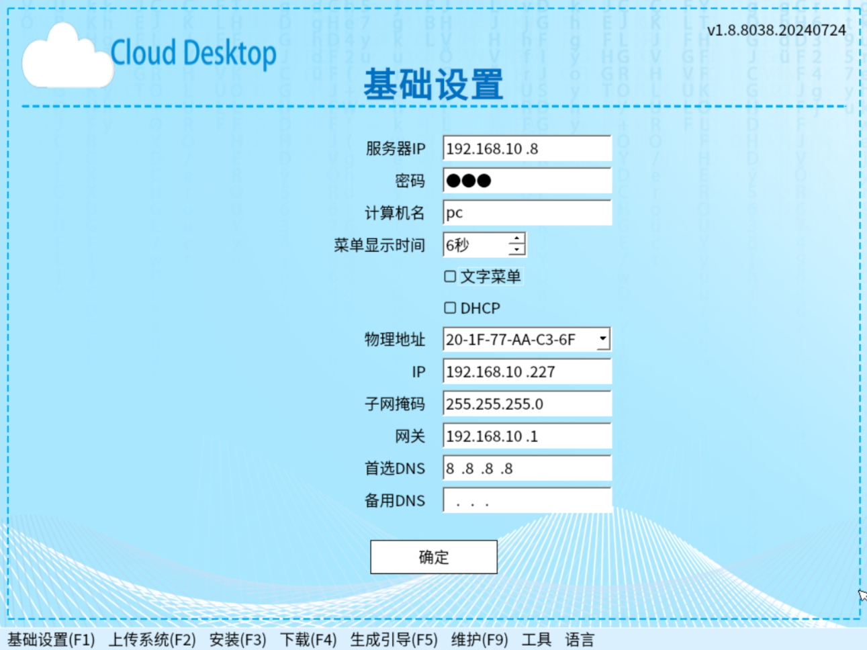Click the 菜单显示时间 6秒 value box
Screen dimensions: 867x650
point(475,245)
